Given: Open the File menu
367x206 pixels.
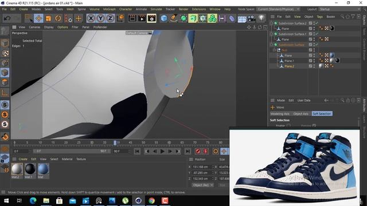Looking at the screenshot, I should pyautogui.click(x=5, y=9).
